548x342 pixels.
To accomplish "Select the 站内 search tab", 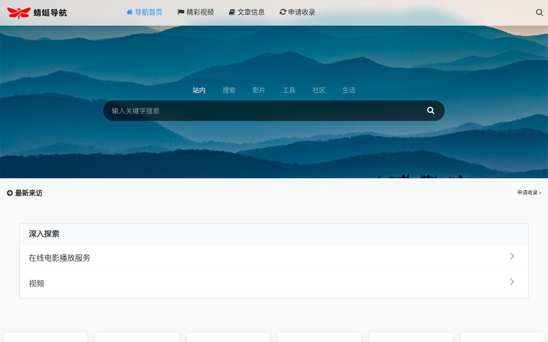I will (x=199, y=90).
